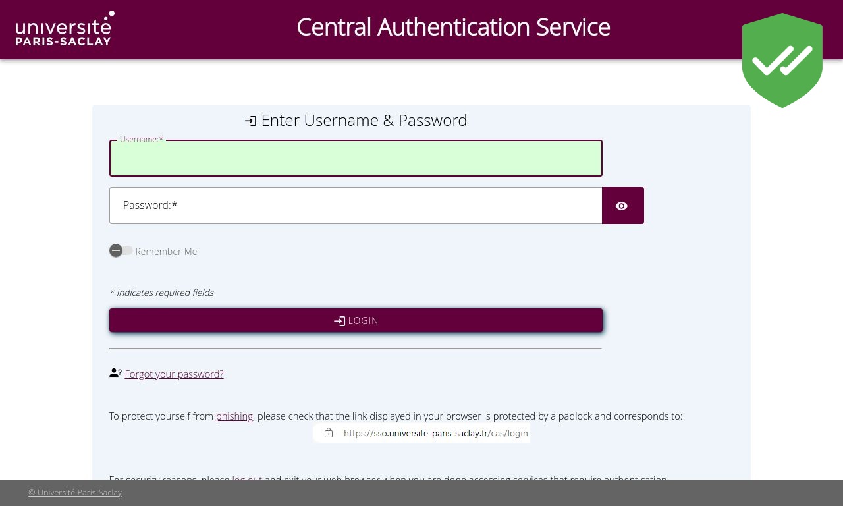
Task: Click the Enter Username & Password heading
Action: click(x=364, y=120)
